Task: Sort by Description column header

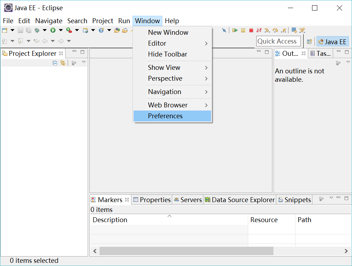Action: [x=169, y=220]
